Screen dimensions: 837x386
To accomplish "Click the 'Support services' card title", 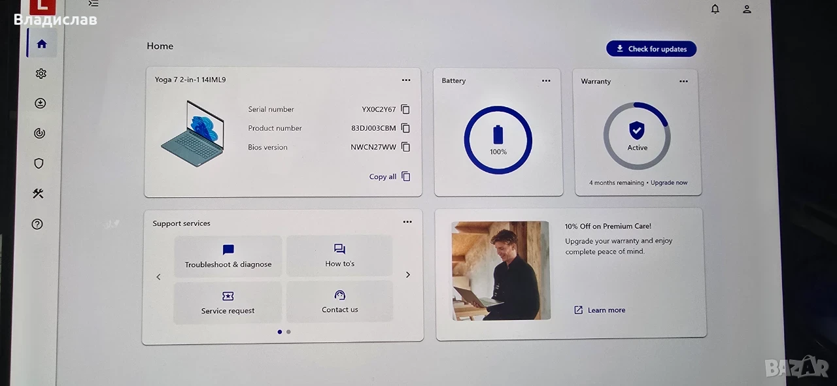I will point(182,223).
